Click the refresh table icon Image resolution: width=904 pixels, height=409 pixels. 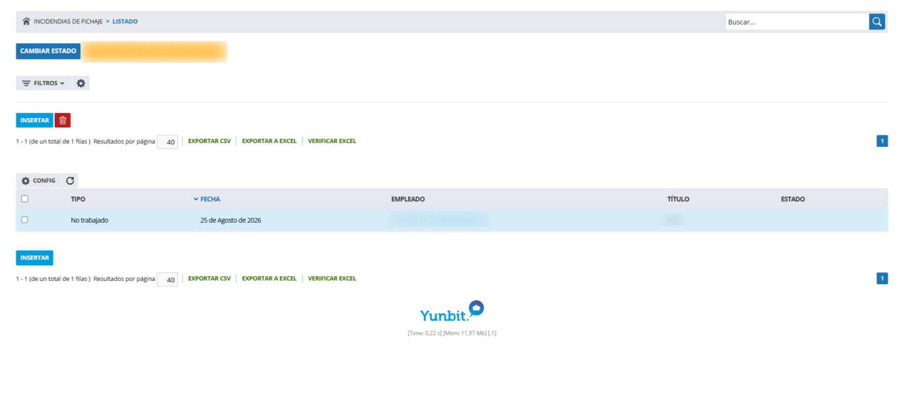pyautogui.click(x=70, y=181)
